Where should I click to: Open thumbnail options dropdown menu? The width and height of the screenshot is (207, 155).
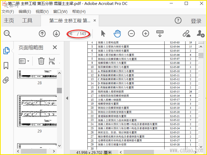click(x=24, y=61)
